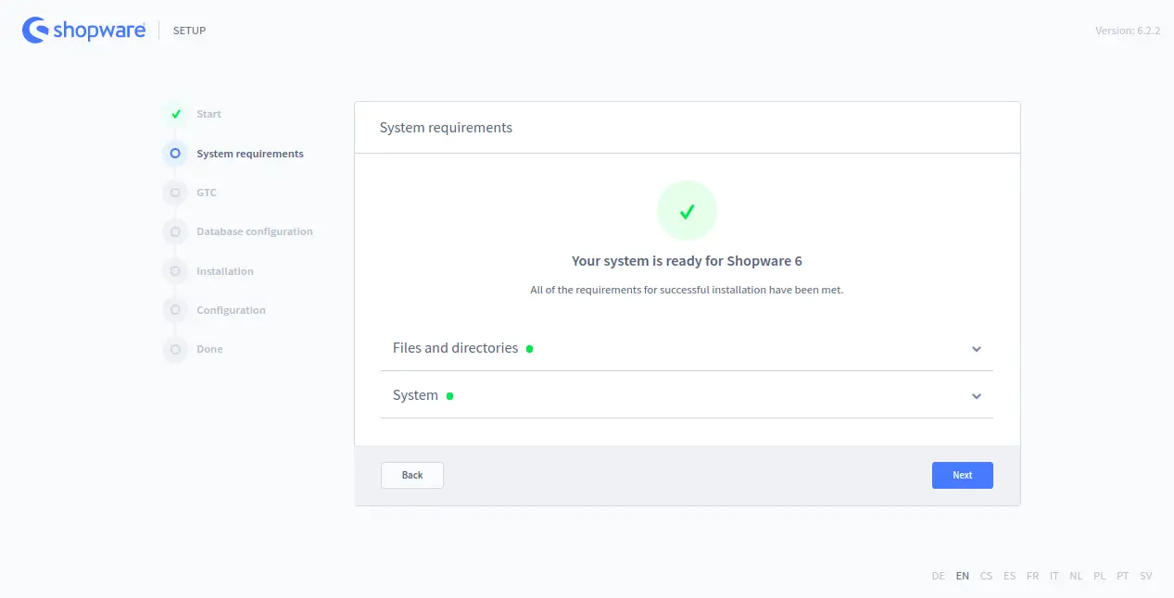Switch language to PT
The image size is (1174, 598).
tap(1123, 576)
